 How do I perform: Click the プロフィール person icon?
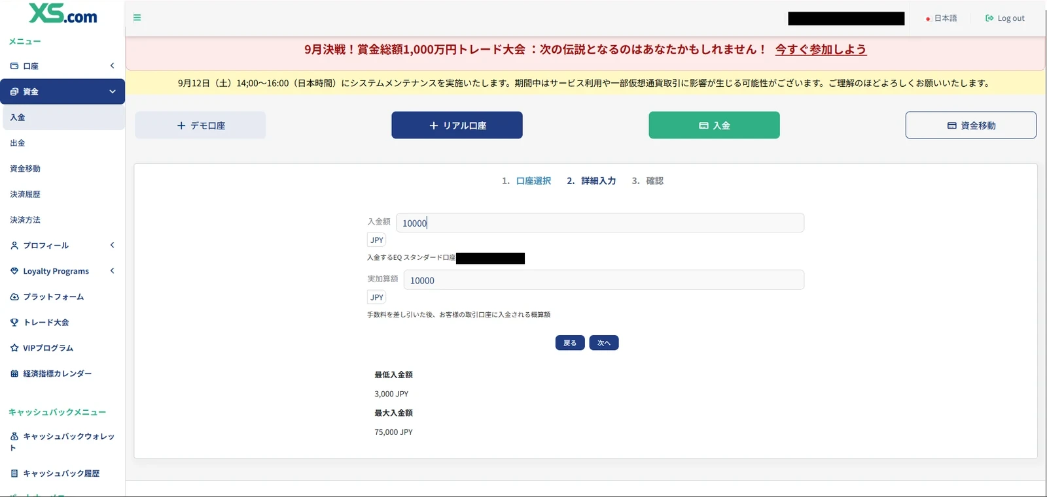(14, 246)
